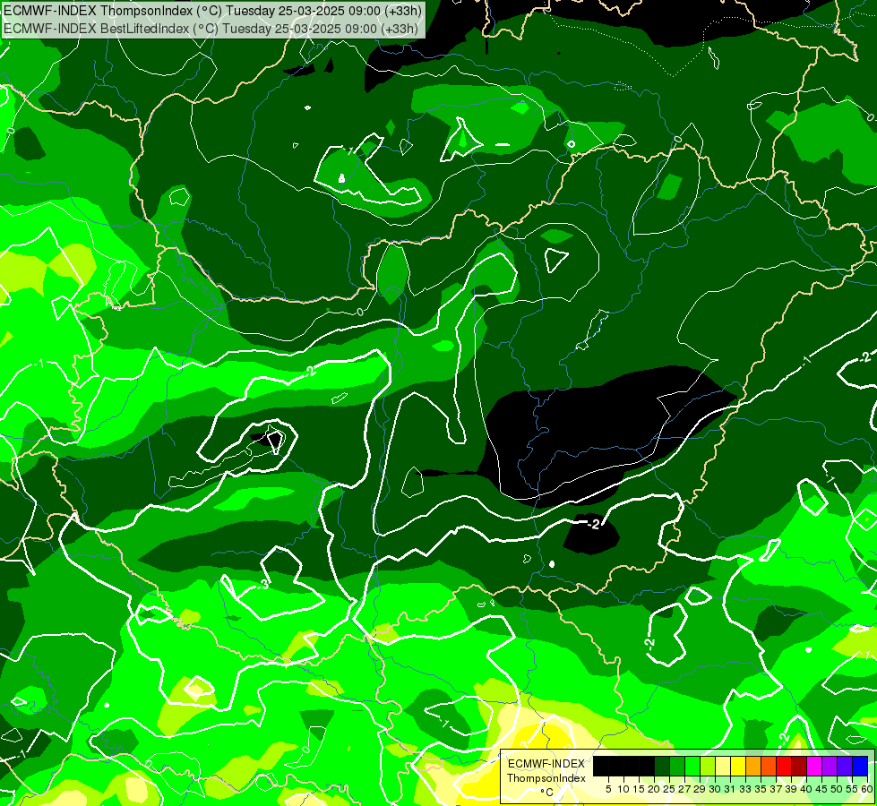The image size is (877, 806).
Task: Click the dark green 20–25 legend swatch
Action: coord(662,767)
